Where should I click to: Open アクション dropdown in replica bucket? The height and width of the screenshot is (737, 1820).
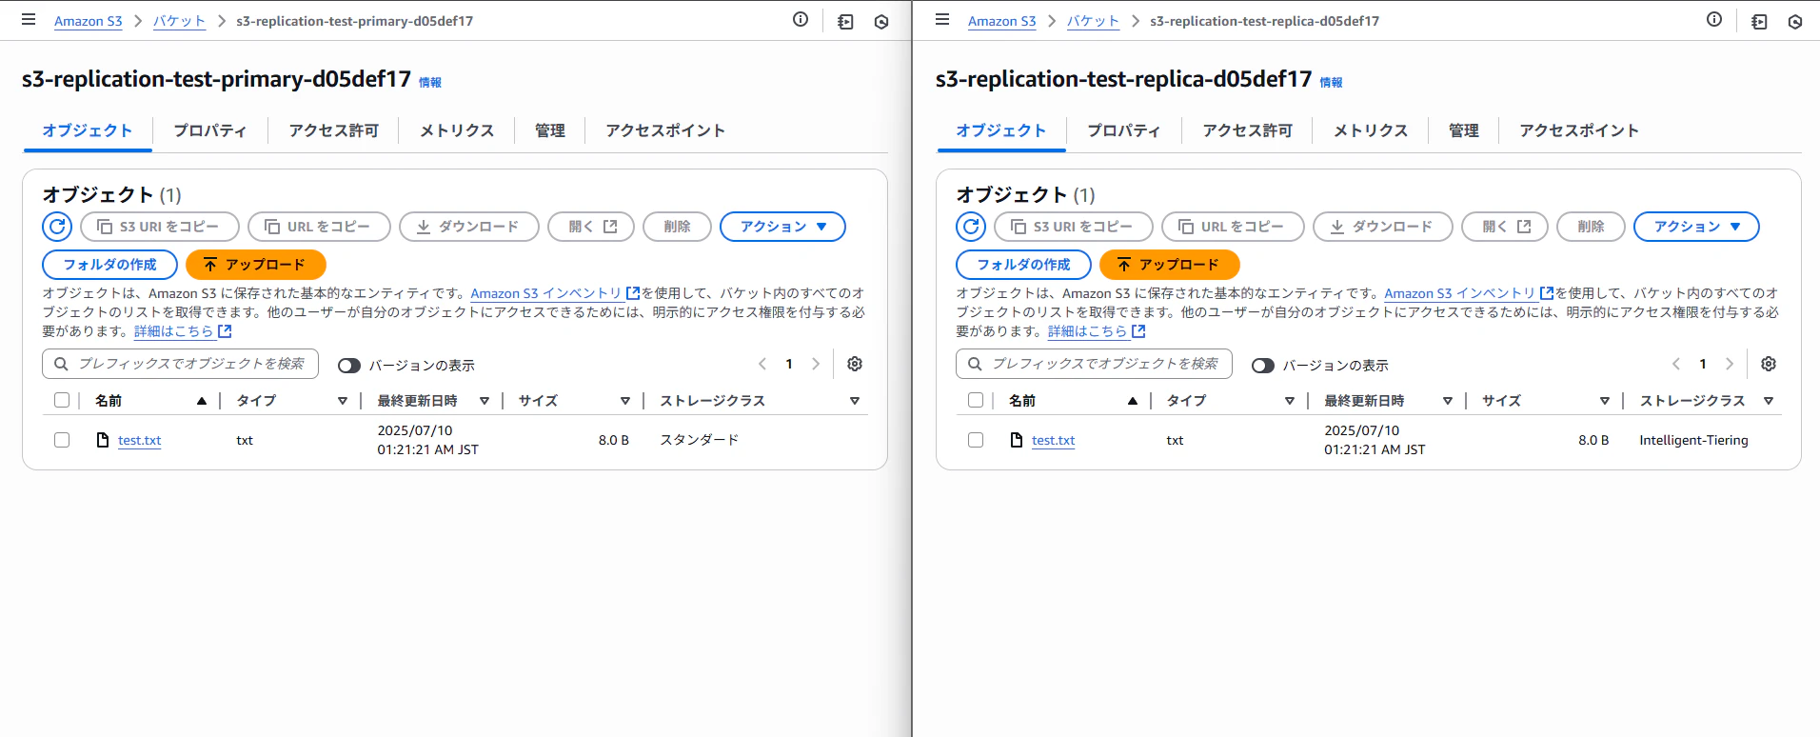1696,227
